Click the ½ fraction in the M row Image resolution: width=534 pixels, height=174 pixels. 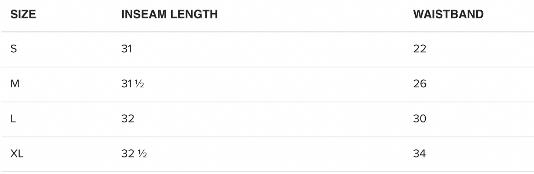coord(139,84)
